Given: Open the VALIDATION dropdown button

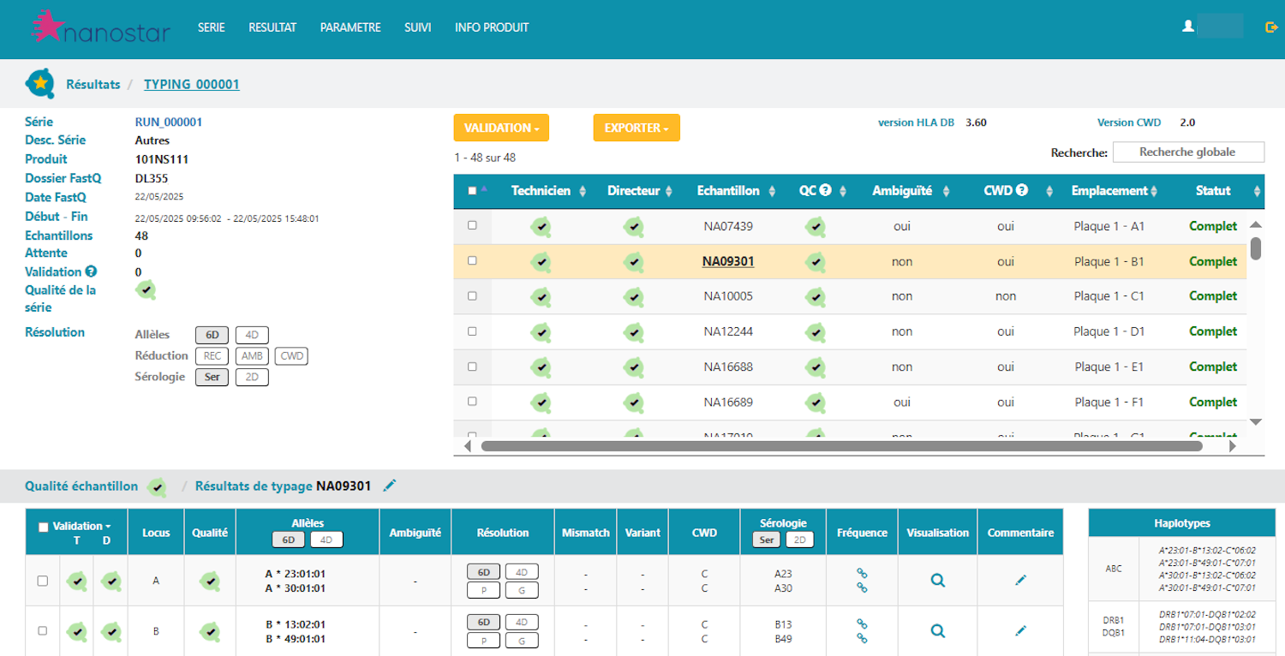Looking at the screenshot, I should tap(501, 128).
